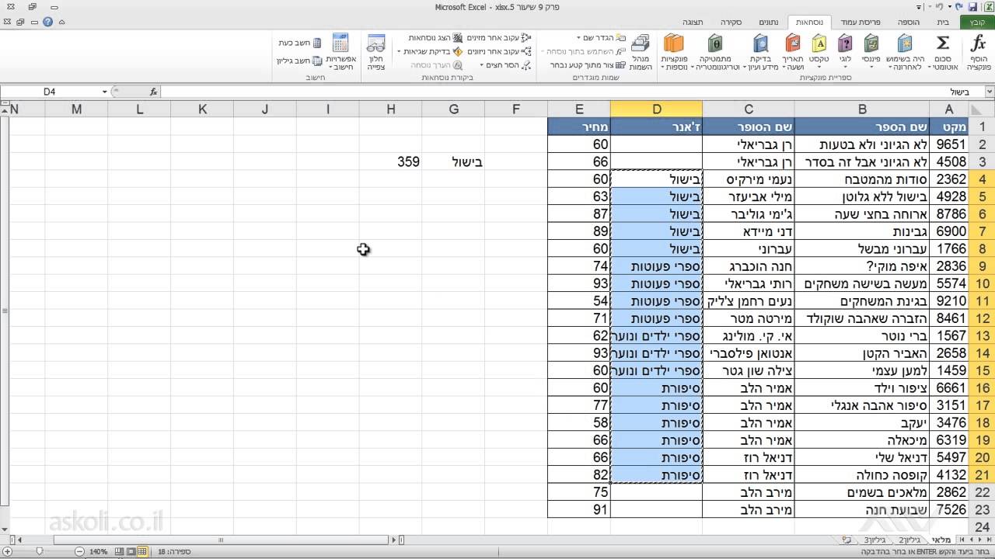Select author cell נעמי מירקיס
Image resolution: width=995 pixels, height=559 pixels.
click(748, 179)
